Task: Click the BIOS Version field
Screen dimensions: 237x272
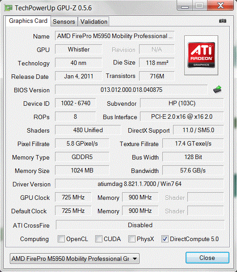Action: point(131,90)
